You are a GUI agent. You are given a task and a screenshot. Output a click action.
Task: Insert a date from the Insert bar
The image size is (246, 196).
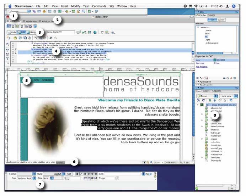[74, 11]
